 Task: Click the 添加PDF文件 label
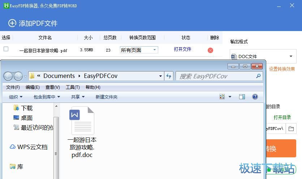tap(38, 23)
